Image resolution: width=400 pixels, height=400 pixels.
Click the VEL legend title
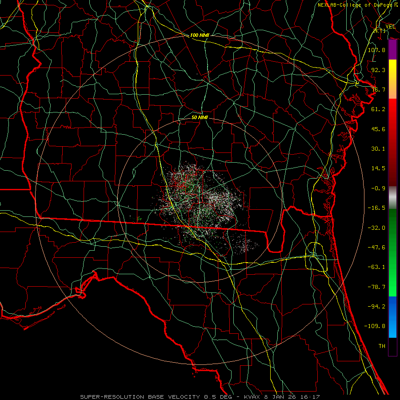click(x=390, y=27)
